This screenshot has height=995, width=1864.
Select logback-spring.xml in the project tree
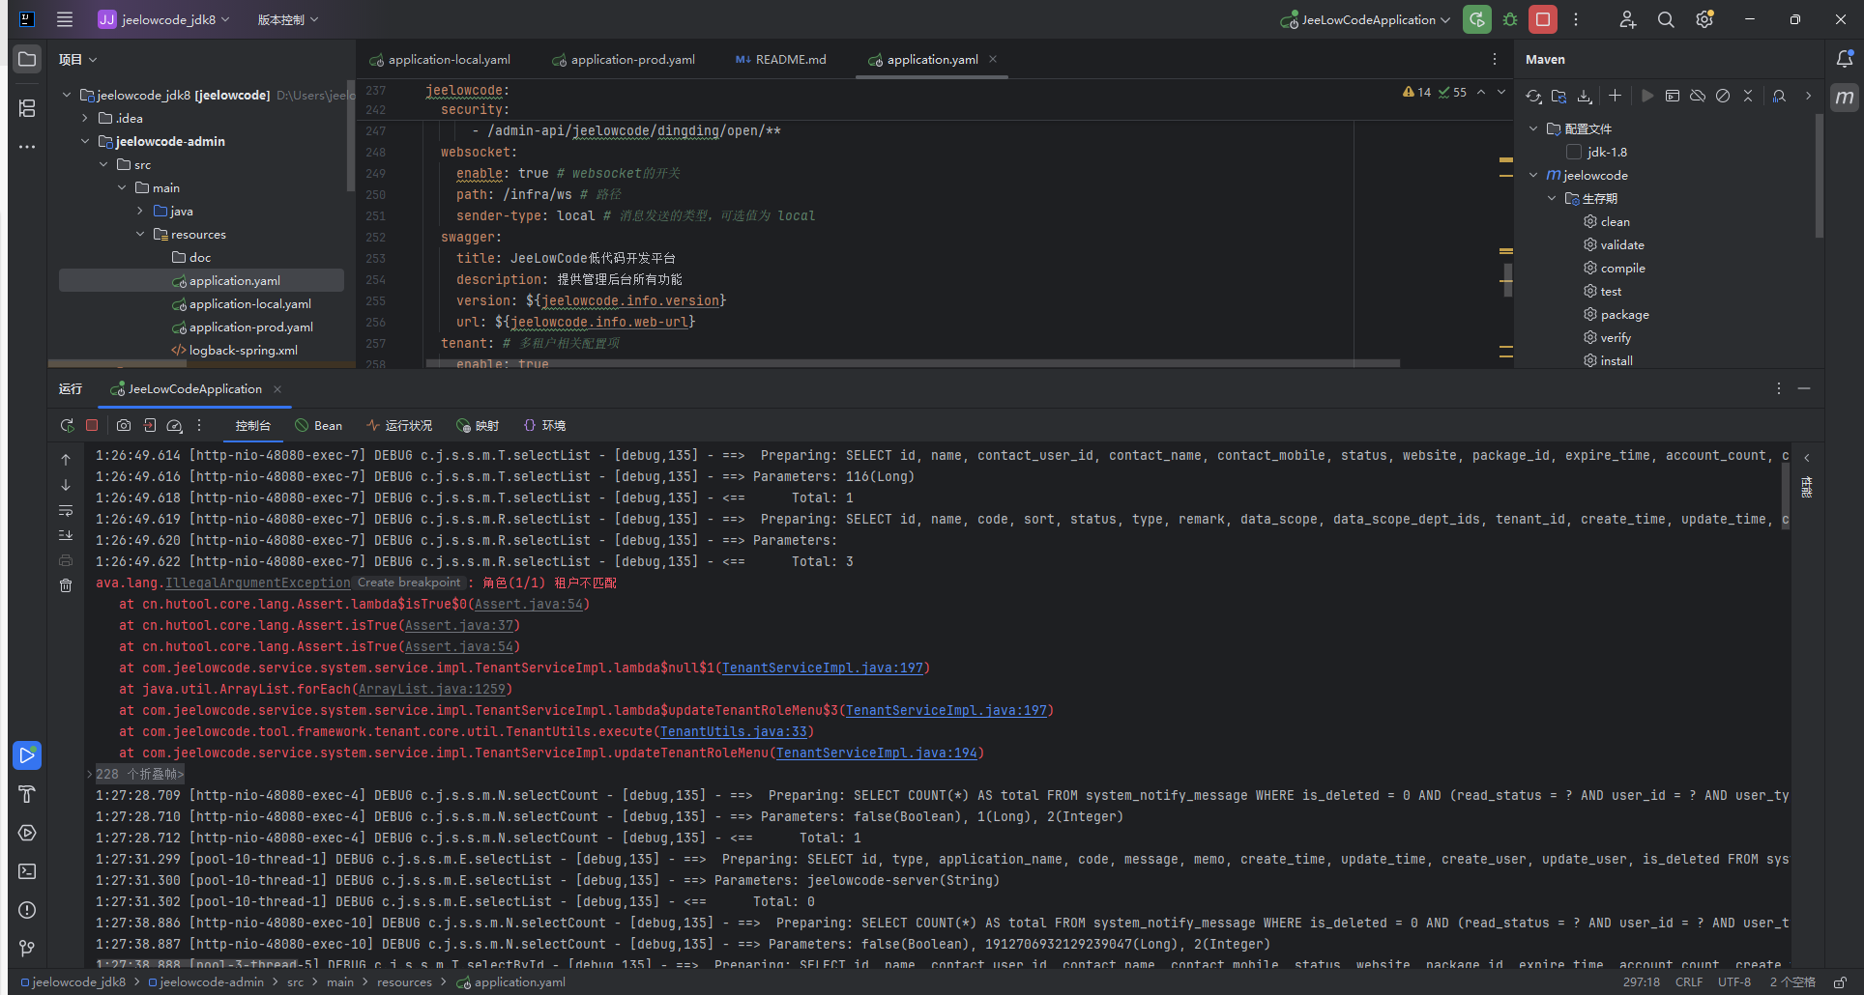243,350
